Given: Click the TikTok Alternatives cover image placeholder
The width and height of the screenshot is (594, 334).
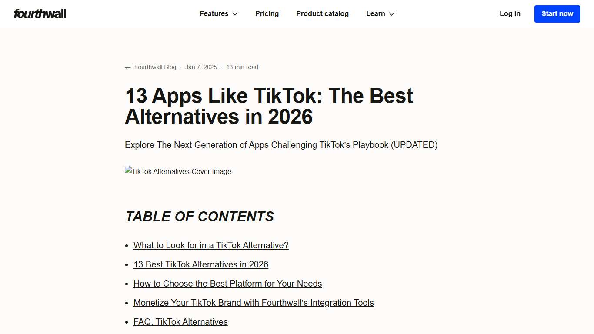Looking at the screenshot, I should pos(178,171).
